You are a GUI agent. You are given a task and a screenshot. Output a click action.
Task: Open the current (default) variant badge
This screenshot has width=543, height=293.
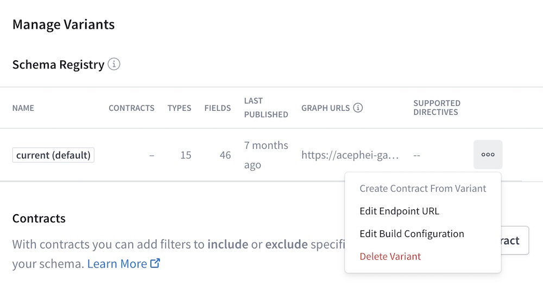pos(53,155)
